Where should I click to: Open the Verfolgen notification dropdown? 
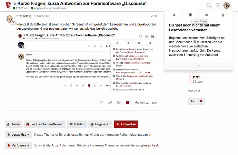(18, 145)
